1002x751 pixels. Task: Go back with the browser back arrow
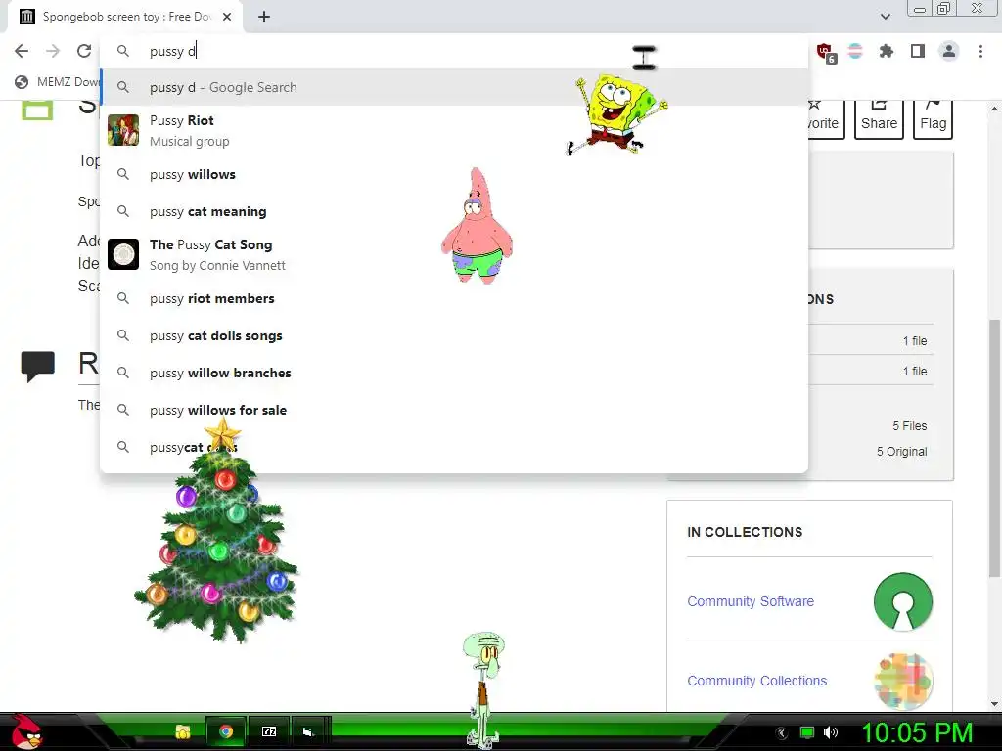(x=22, y=51)
